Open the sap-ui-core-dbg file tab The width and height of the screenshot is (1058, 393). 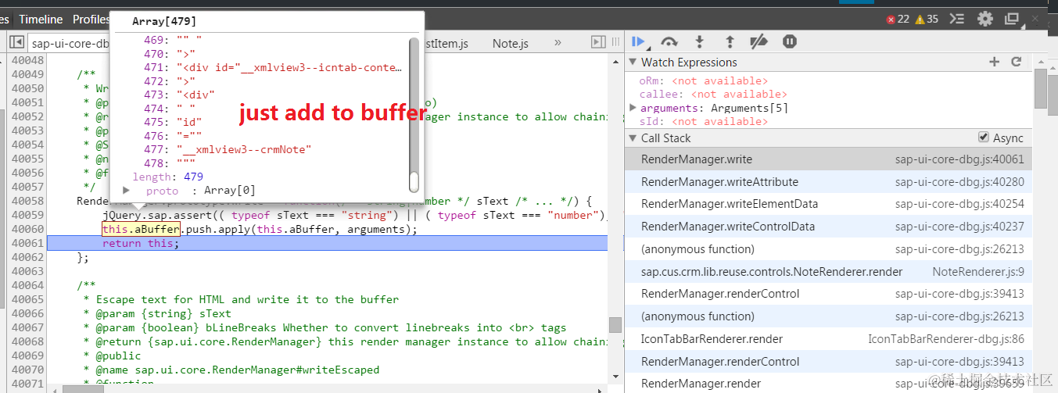point(69,44)
